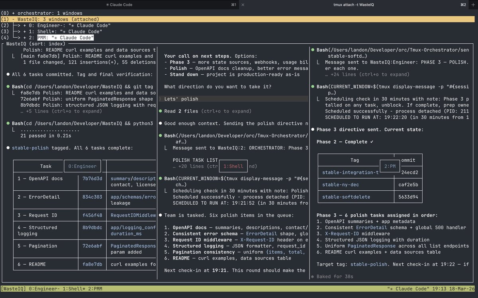Click '1 — OpenAPI docs' table cell

40,179
